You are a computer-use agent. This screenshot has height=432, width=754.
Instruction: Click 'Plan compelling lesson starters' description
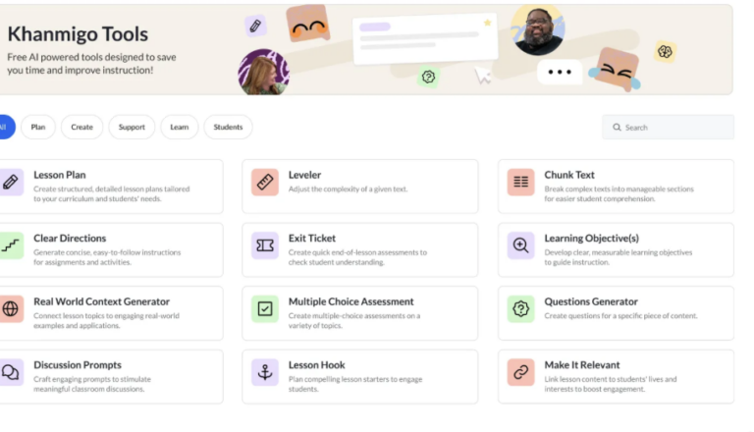355,384
